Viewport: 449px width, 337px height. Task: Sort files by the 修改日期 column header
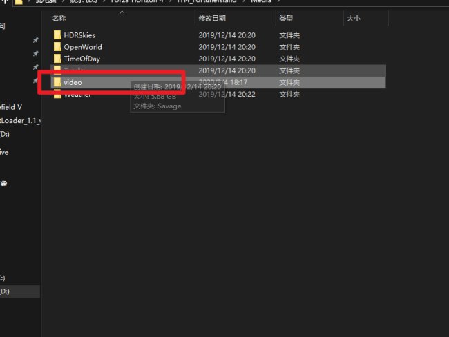211,19
